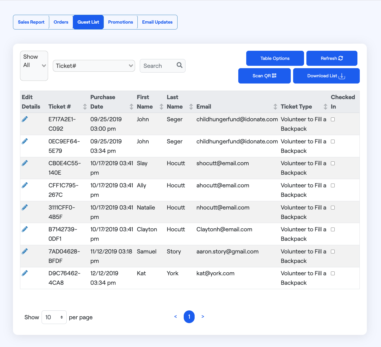This screenshot has height=347, width=381.
Task: Launch the Scan QR button
Action: pyautogui.click(x=265, y=76)
